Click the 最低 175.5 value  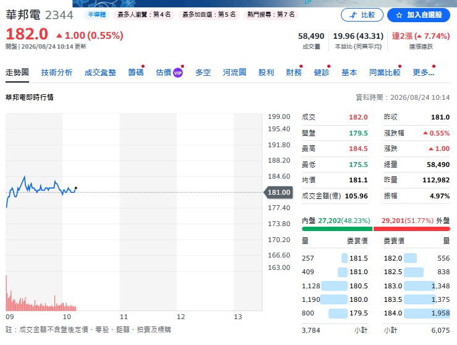(358, 164)
